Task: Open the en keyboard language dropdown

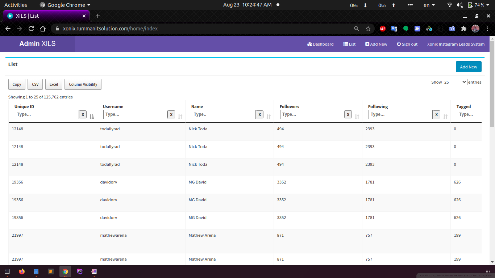Action: pos(429,5)
